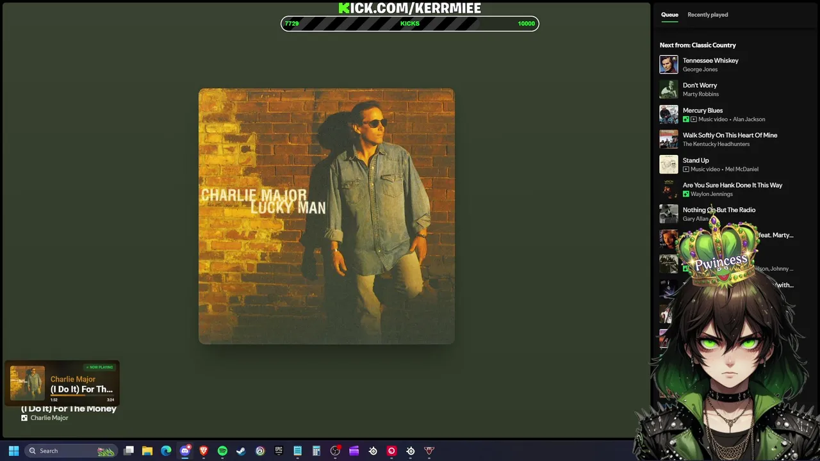820x461 pixels.
Task: Seek using the Now Playing widget progress bar
Action: click(82, 396)
